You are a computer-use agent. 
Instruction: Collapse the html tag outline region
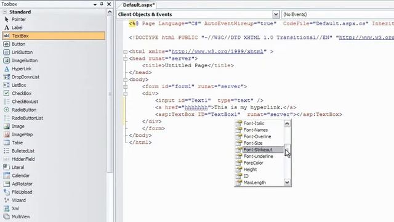click(126, 52)
